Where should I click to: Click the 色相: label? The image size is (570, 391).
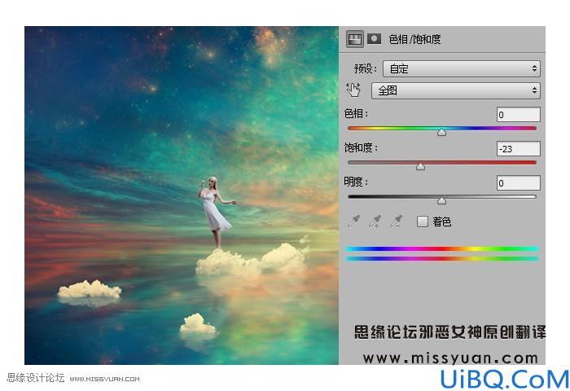click(356, 113)
